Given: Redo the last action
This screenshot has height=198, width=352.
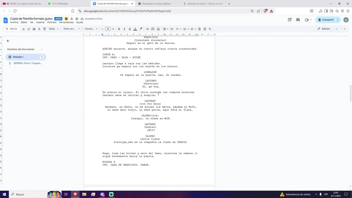Looking at the screenshot, I should pos(29,29).
